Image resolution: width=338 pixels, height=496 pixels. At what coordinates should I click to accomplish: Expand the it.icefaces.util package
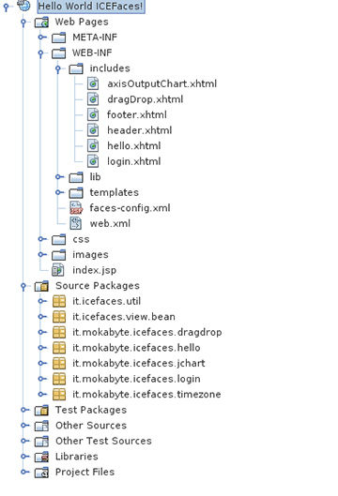pos(42,301)
